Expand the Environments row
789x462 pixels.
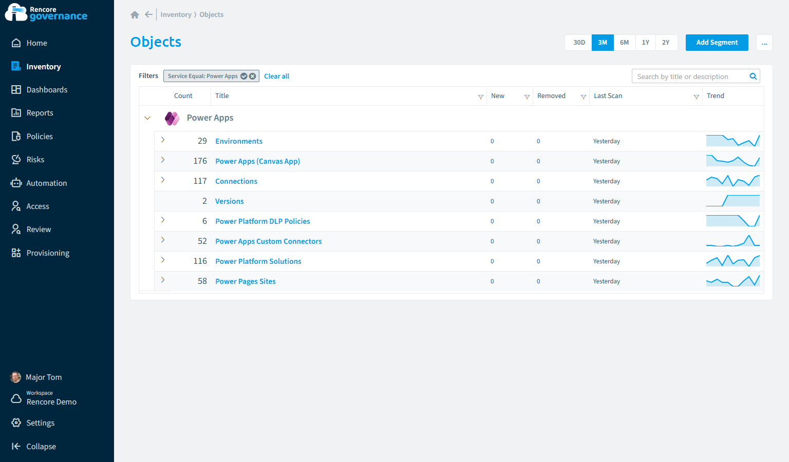[x=163, y=140]
